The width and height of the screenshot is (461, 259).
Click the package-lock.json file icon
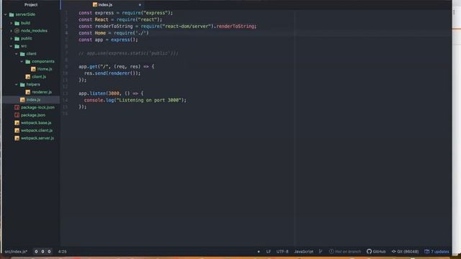17,107
